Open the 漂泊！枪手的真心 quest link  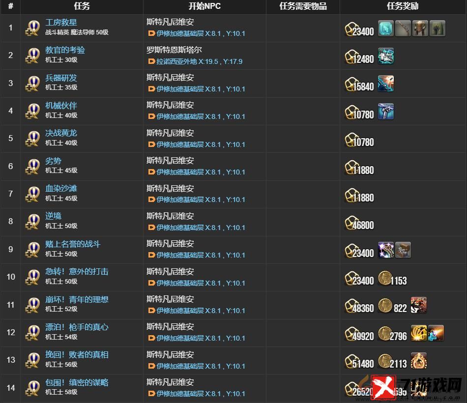(77, 327)
